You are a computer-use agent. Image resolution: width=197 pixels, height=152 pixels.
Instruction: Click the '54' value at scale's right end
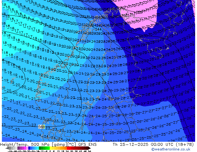(89, 151)
